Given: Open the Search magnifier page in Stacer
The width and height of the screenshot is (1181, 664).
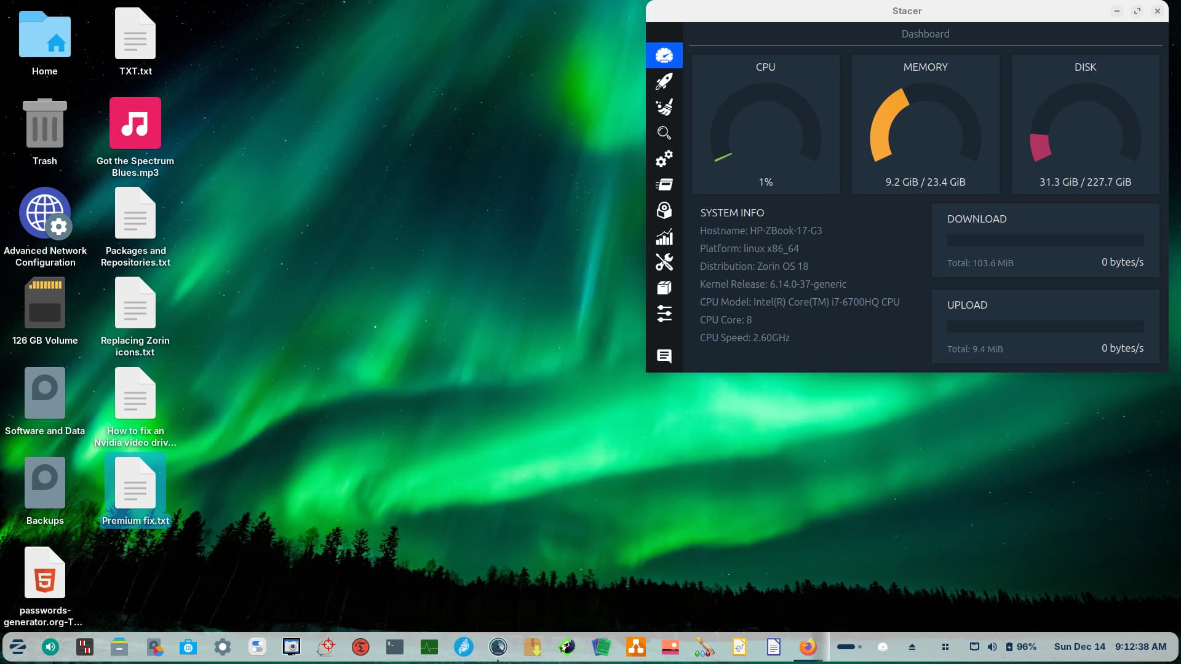Looking at the screenshot, I should [x=664, y=133].
